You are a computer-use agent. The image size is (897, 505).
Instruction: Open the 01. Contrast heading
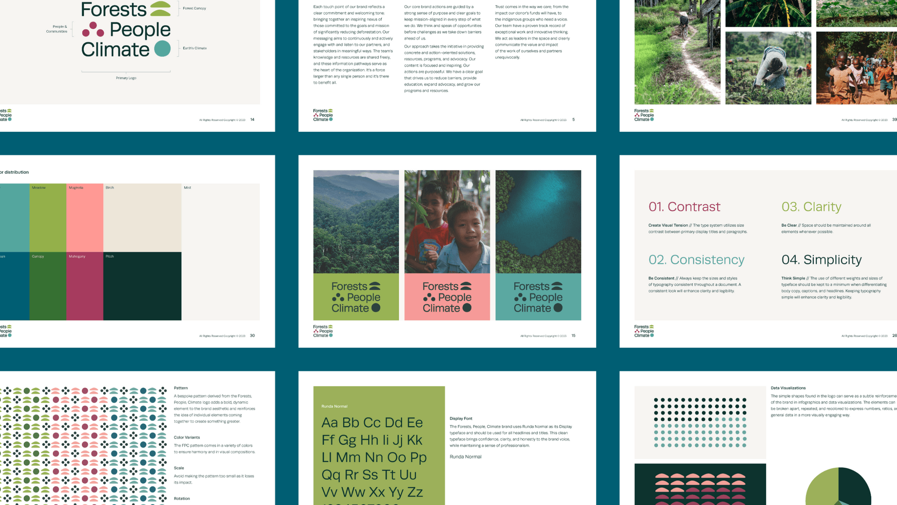684,206
